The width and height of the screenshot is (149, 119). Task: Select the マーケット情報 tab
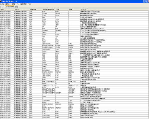[x=10, y=7]
